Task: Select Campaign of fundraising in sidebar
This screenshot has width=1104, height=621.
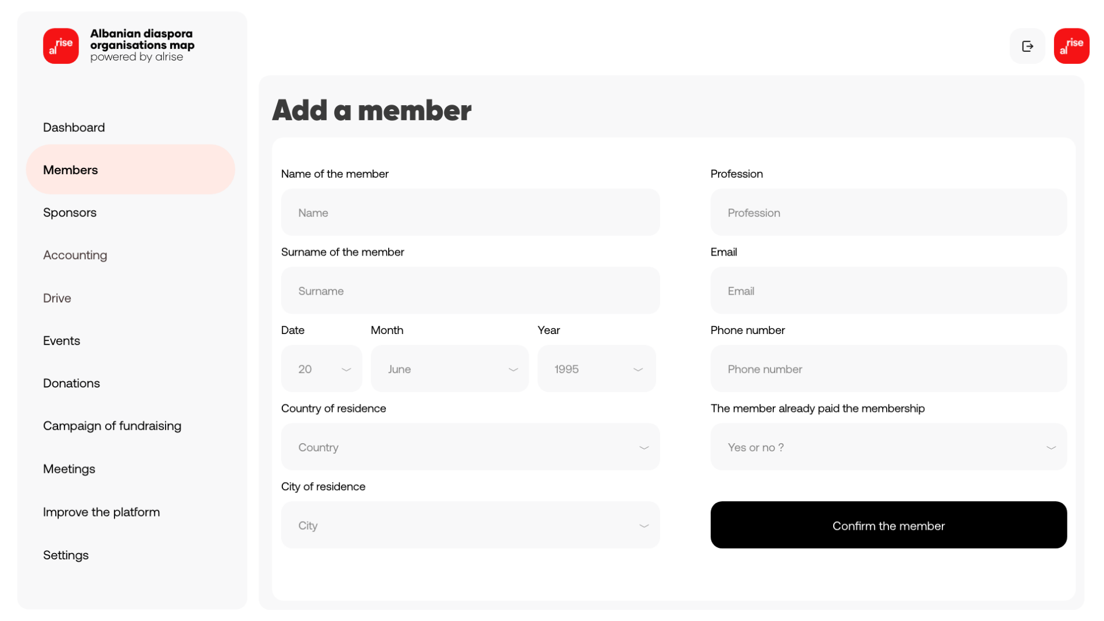Action: [112, 426]
